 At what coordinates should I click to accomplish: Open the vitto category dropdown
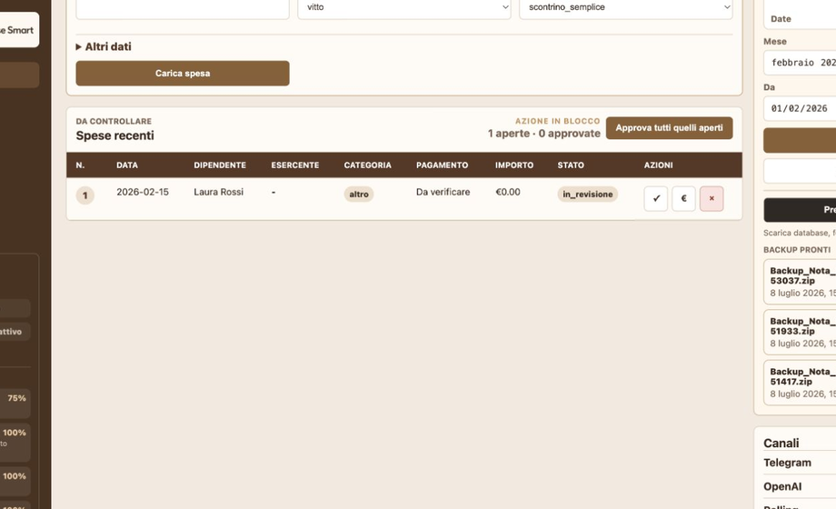point(404,7)
